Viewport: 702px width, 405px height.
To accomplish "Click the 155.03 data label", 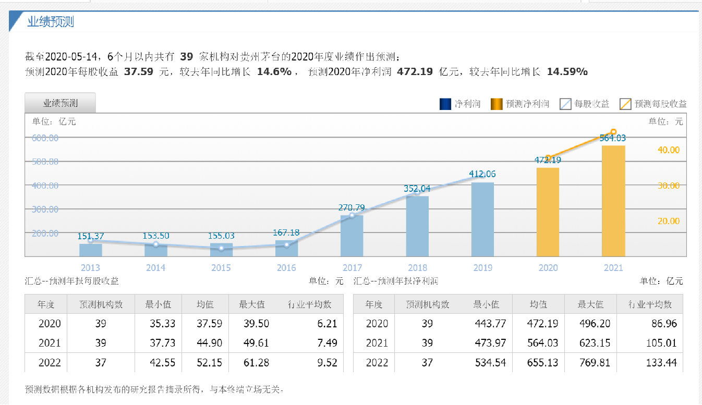I will point(221,236).
